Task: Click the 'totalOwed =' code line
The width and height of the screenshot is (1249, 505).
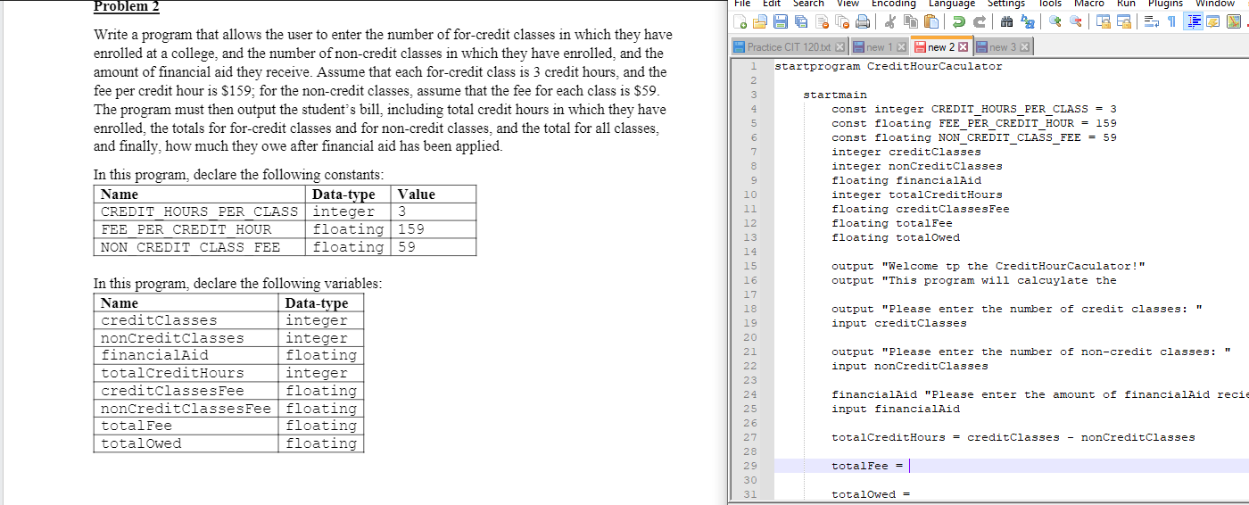Action: coord(871,494)
